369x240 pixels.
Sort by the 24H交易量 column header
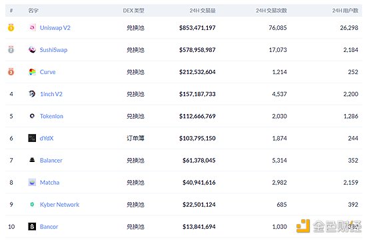[x=202, y=11]
